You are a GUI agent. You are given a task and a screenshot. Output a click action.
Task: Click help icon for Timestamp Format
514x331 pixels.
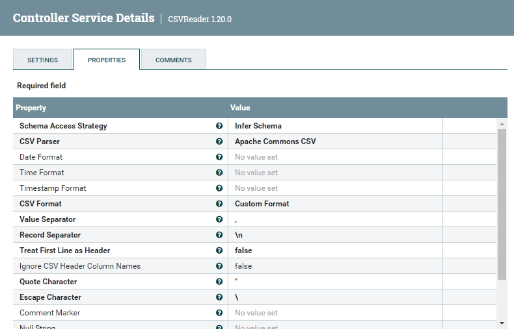click(219, 188)
